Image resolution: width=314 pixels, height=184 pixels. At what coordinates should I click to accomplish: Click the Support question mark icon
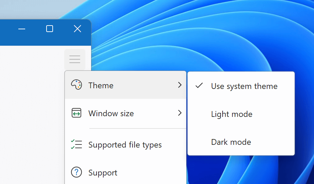pos(76,172)
